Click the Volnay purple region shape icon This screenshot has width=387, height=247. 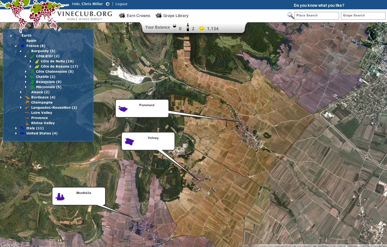(130, 142)
